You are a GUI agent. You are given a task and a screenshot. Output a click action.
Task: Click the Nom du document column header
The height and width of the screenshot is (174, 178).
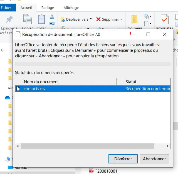pos(70,82)
